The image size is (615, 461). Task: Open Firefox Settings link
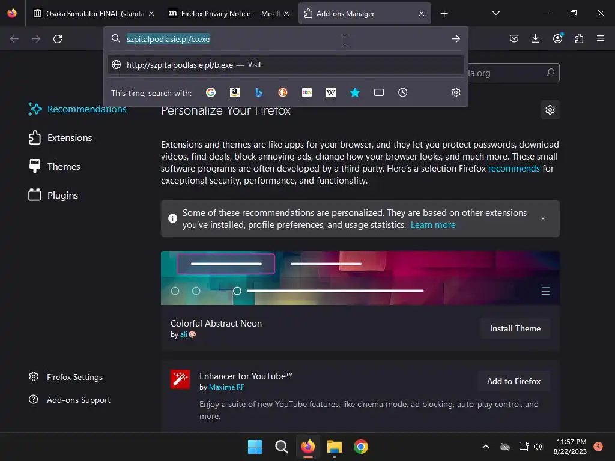65,377
